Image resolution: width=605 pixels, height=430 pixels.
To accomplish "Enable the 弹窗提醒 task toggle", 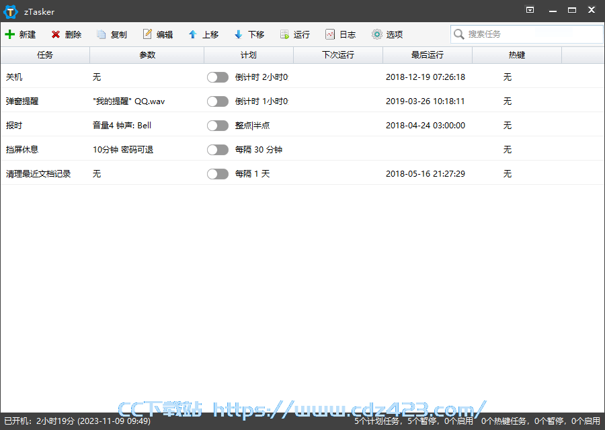I will click(218, 101).
